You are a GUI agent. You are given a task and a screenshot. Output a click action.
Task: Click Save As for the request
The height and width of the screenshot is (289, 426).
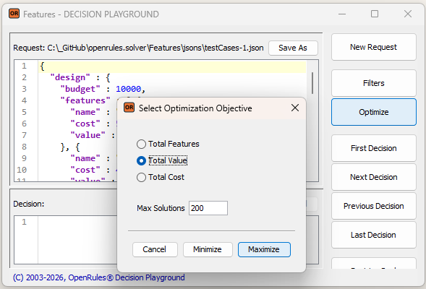click(293, 48)
